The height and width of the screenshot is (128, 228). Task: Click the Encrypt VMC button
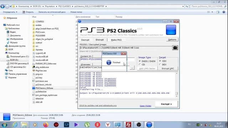(x=168, y=69)
